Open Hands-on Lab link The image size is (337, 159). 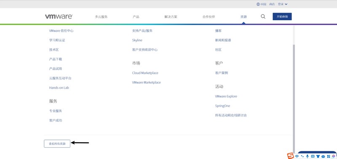click(x=59, y=88)
